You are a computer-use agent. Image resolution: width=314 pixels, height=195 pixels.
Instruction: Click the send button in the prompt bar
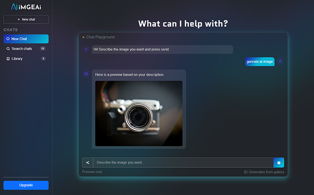click(279, 163)
